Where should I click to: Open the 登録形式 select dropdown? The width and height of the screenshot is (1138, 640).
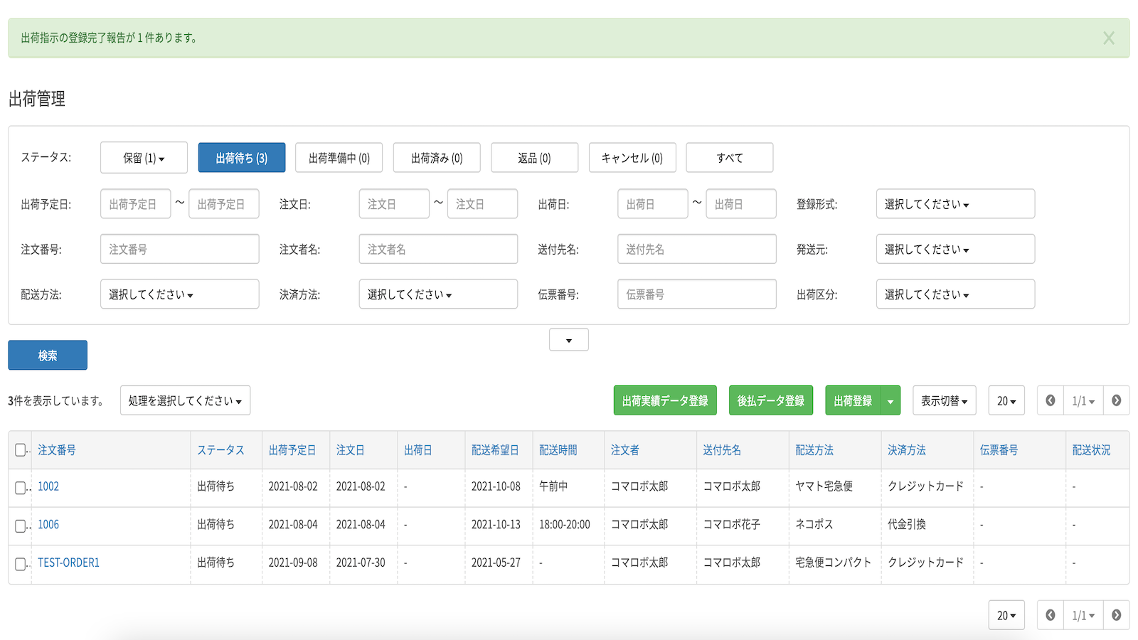[x=955, y=204]
